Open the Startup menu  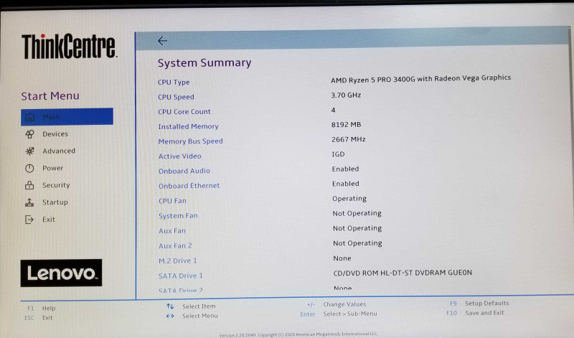pos(55,202)
